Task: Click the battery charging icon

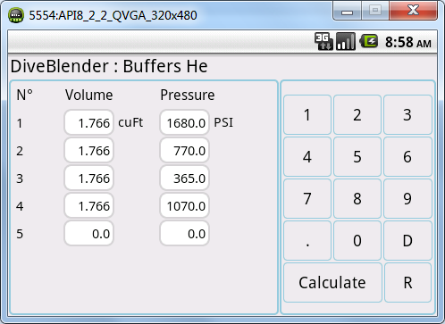Action: (x=369, y=41)
